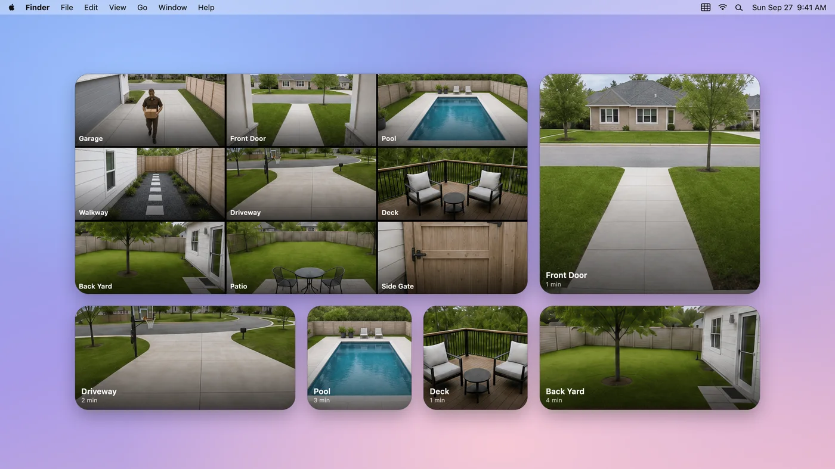The height and width of the screenshot is (469, 835).
Task: Select the Deck tile in camera grid
Action: click(x=453, y=184)
